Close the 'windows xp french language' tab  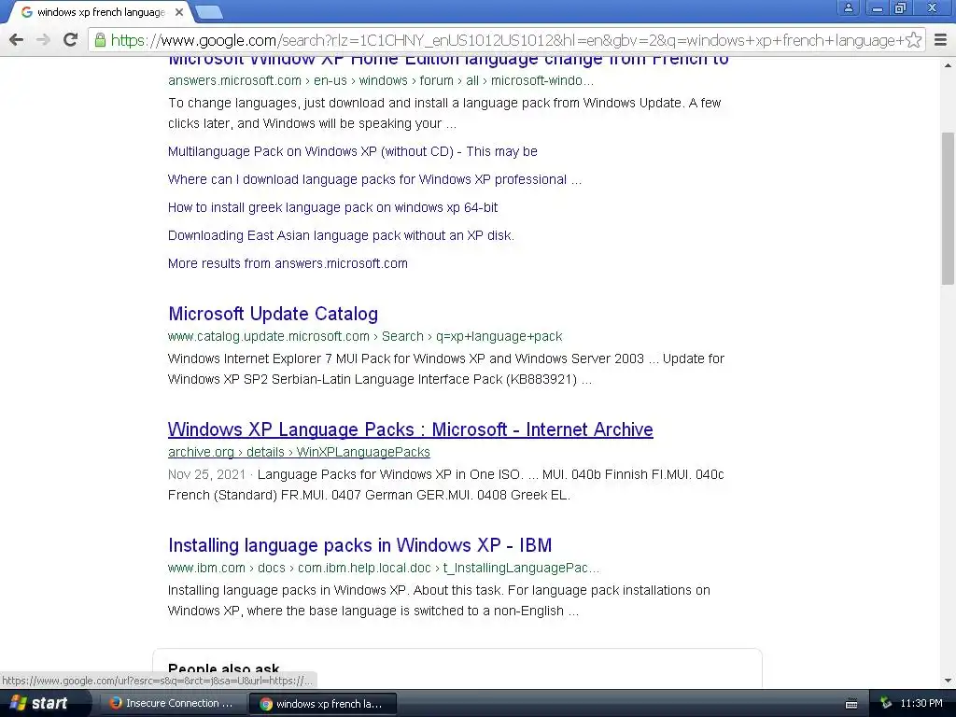(x=179, y=12)
